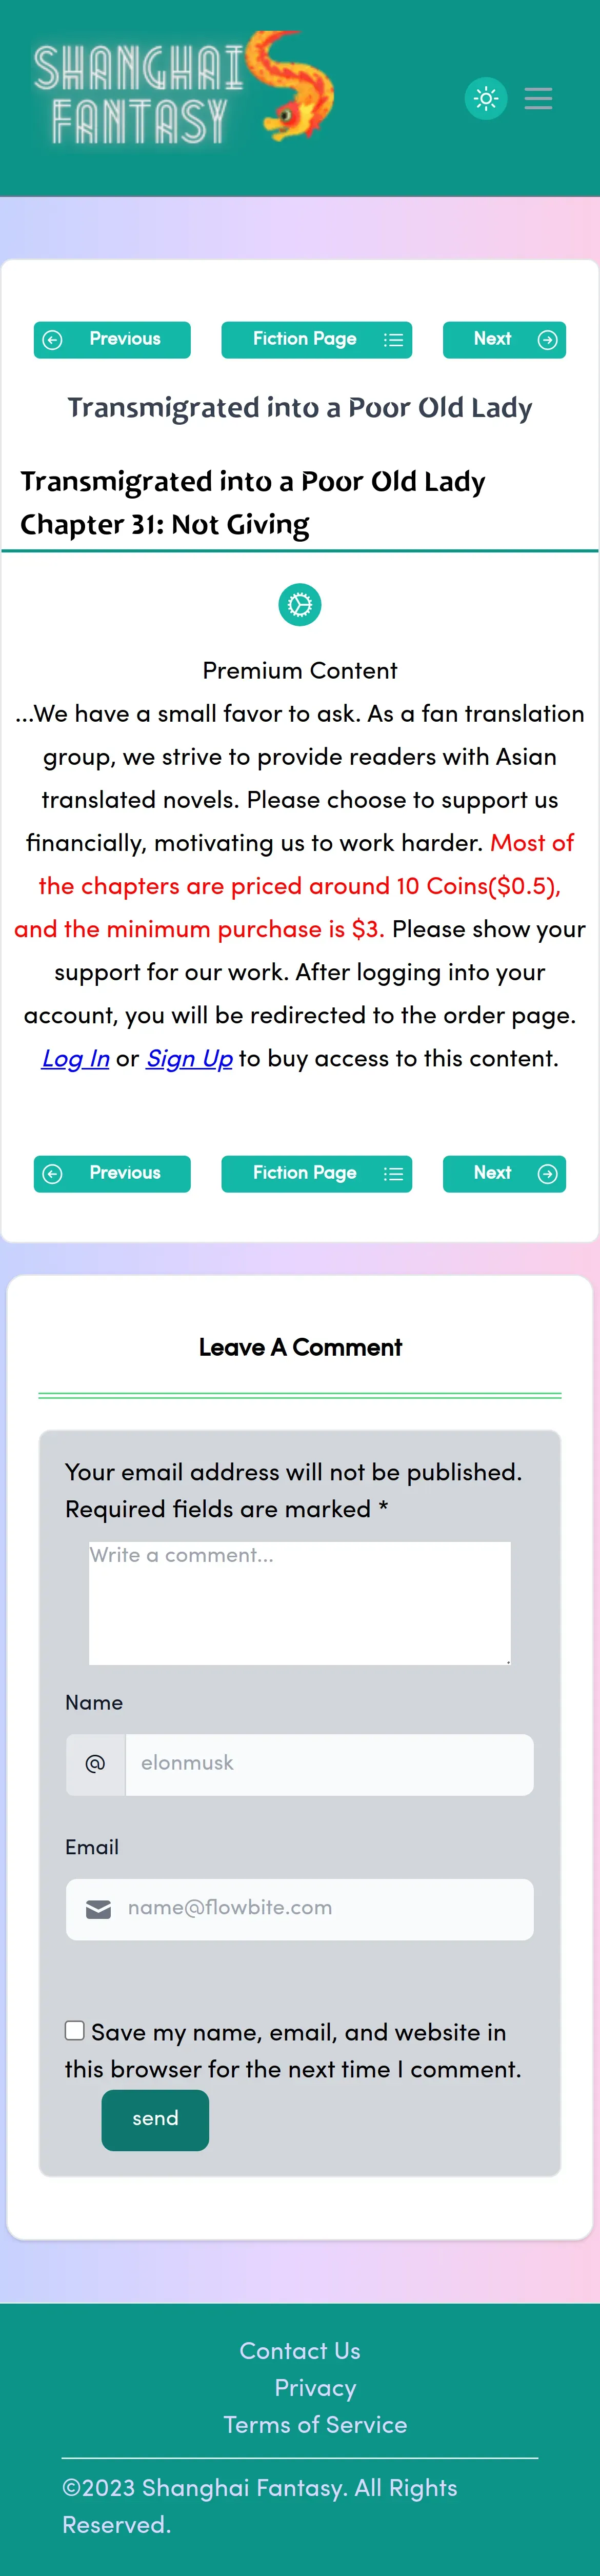Click the envelope icon in Email field
This screenshot has height=2576, width=600.
(x=98, y=1909)
